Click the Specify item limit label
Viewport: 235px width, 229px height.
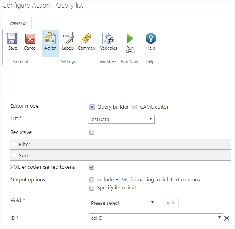pos(117,187)
